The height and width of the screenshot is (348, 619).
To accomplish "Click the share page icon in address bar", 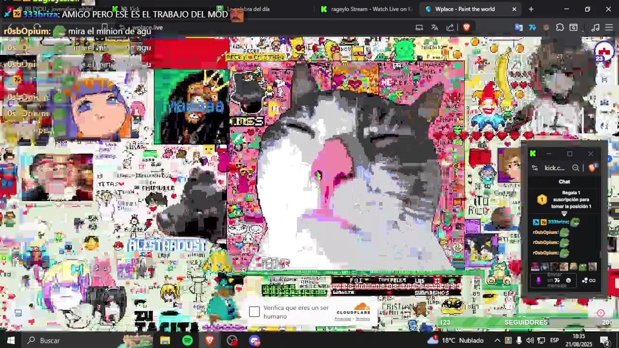I will pyautogui.click(x=450, y=28).
